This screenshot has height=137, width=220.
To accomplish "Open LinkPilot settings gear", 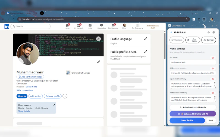I will tap(214, 32).
